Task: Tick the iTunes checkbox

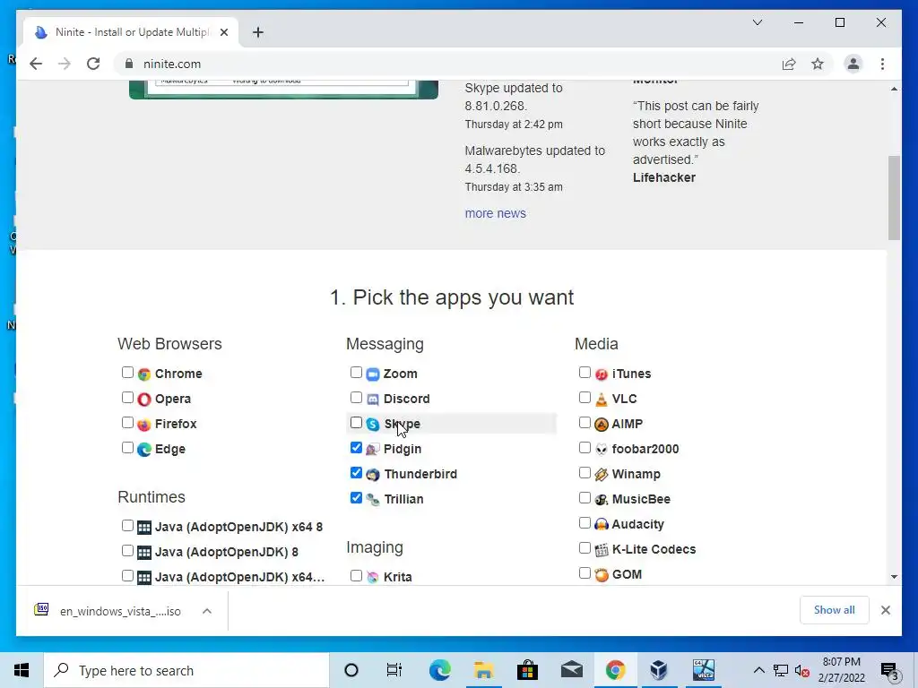Action: (x=585, y=372)
